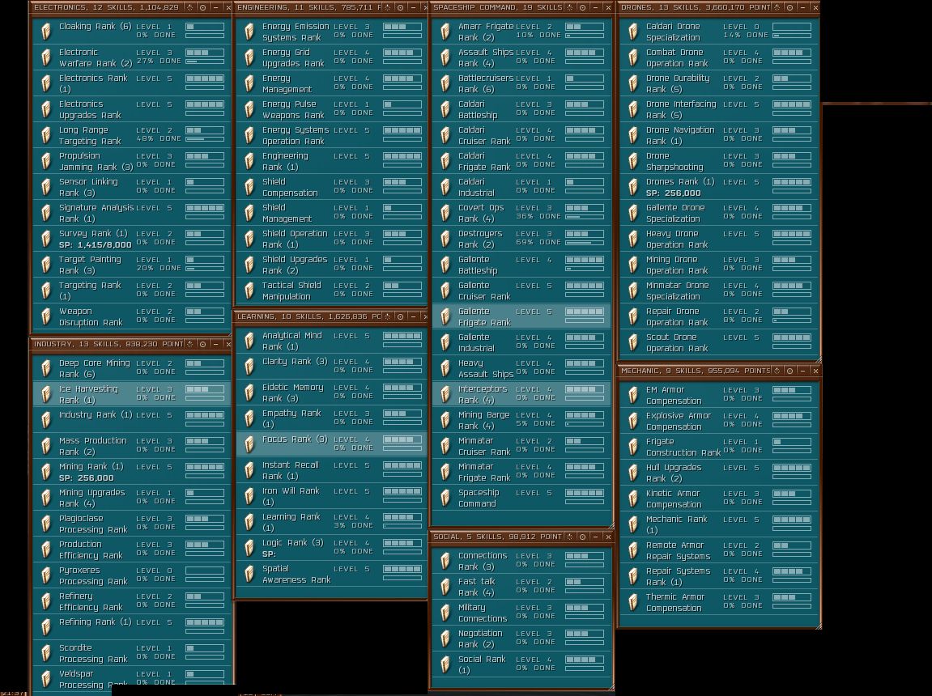Select the Weapon Disruption Rank book icon
This screenshot has width=932, height=696.
coord(46,316)
